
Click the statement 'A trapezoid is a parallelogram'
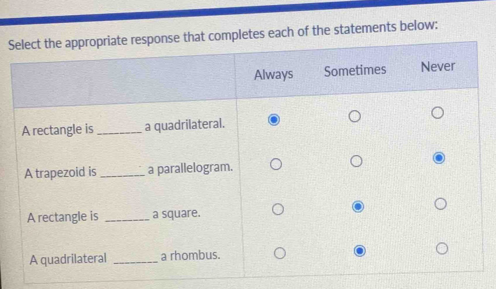pyautogui.click(x=128, y=171)
